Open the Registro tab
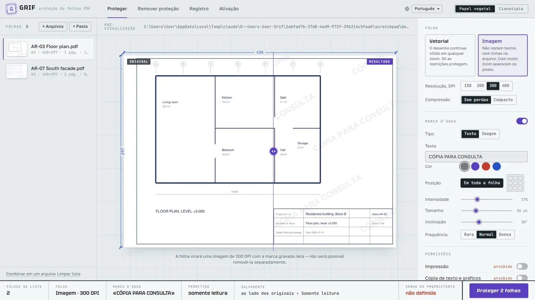Image resolution: width=535 pixels, height=300 pixels. pyautogui.click(x=199, y=9)
